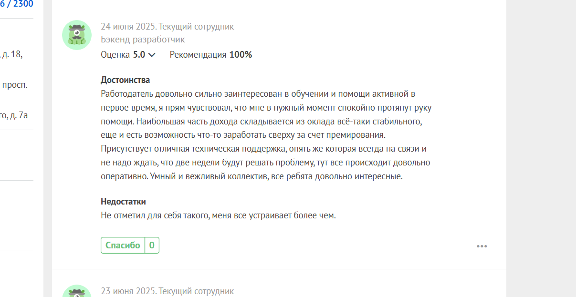Click the Недостатки heading

click(x=123, y=201)
